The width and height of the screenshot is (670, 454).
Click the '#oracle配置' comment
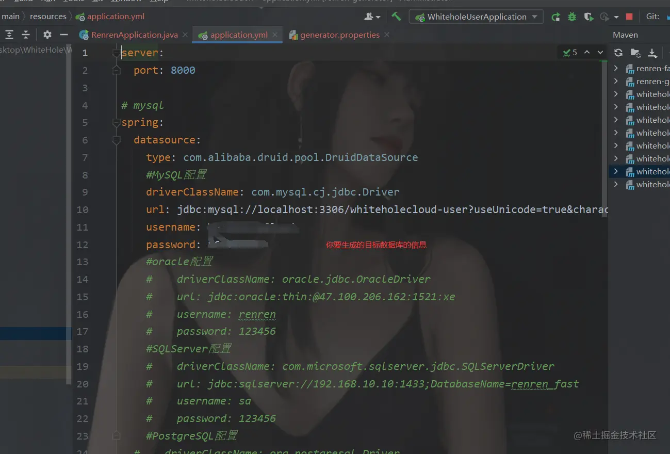[x=179, y=262]
